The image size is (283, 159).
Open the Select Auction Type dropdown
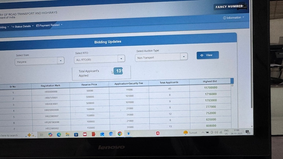(x=161, y=57)
